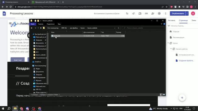Sort by the Размер column header
The width and height of the screenshot is (198, 111).
click(x=120, y=32)
